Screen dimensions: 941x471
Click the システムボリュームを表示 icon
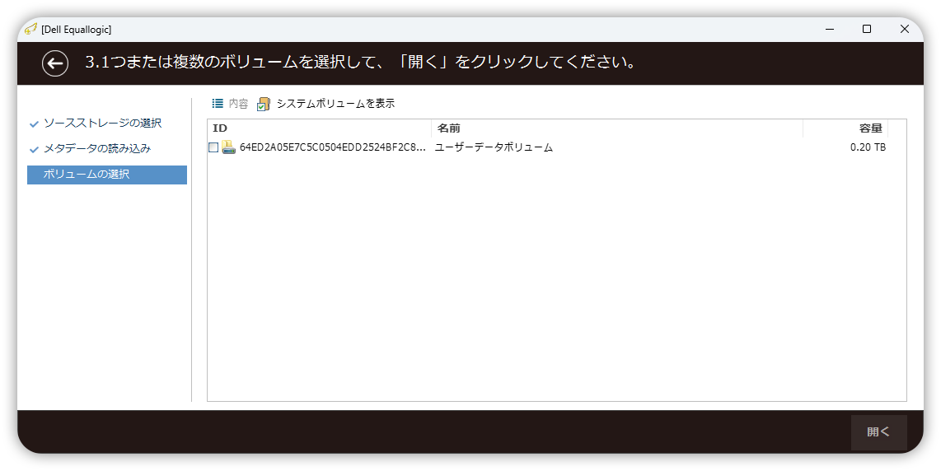point(264,104)
